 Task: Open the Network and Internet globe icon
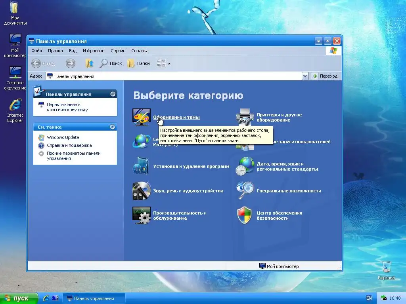tap(142, 141)
